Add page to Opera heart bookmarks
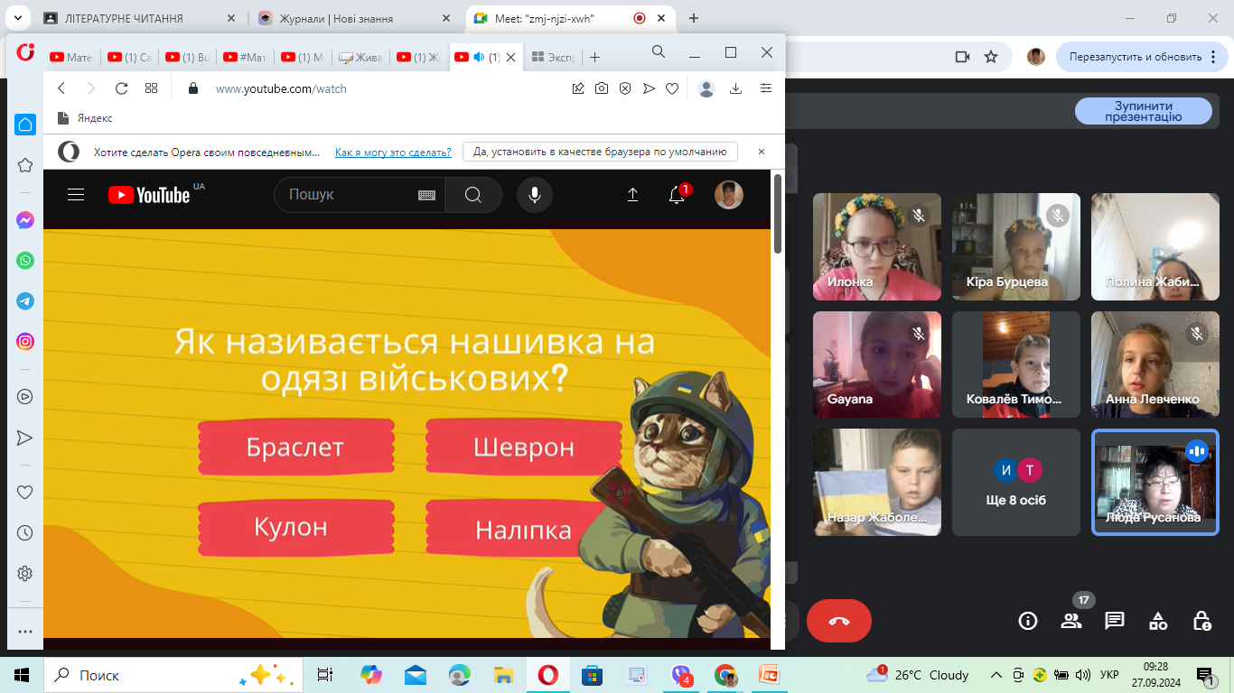Viewport: 1234px width, 693px height. coord(672,88)
